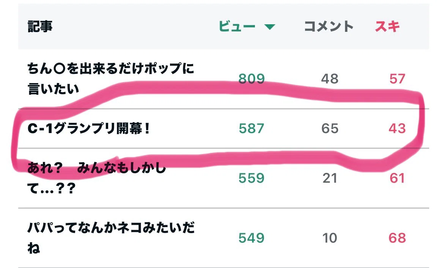Click the 587 view count

coord(252,129)
